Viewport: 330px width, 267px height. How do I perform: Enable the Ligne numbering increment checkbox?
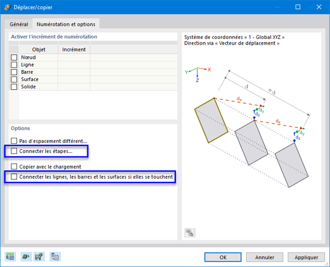[14, 64]
